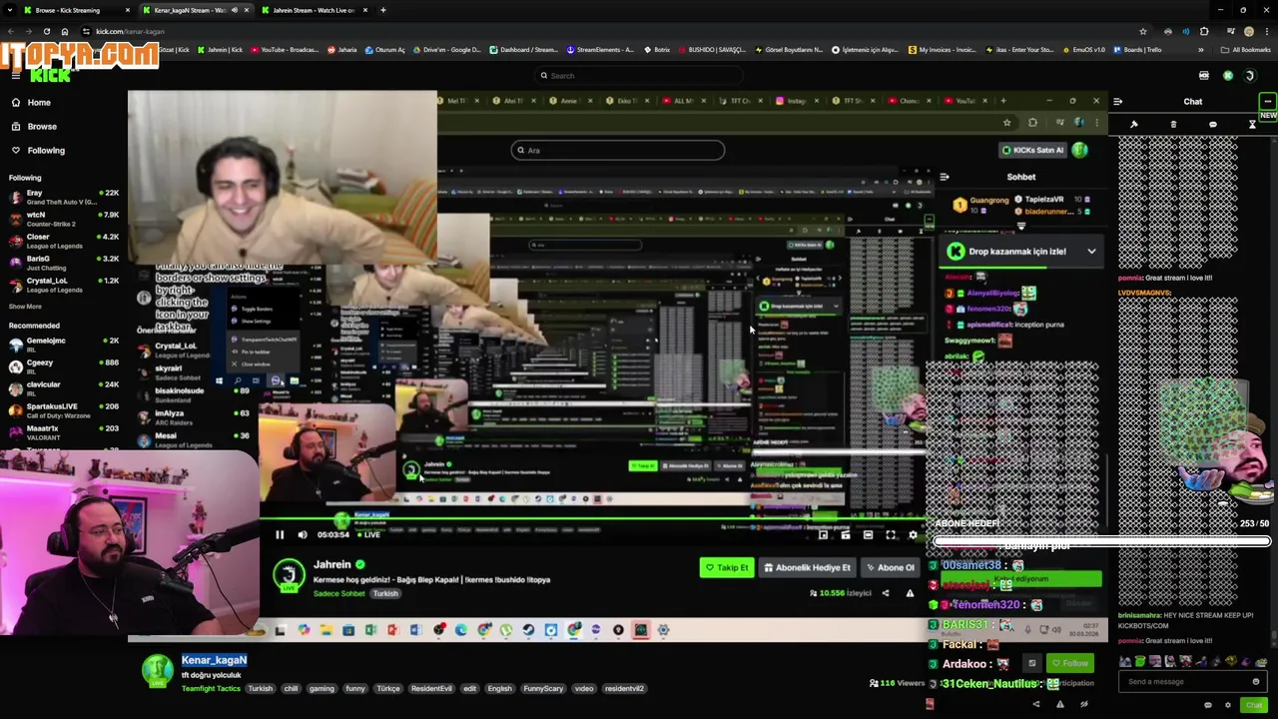Select the 'chill' stream tag
Screen dimensions: 1278x719
[x=291, y=688]
